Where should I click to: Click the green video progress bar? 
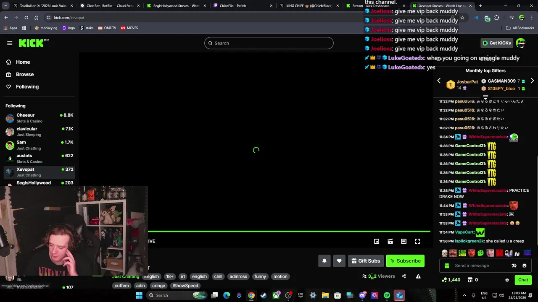point(289,231)
